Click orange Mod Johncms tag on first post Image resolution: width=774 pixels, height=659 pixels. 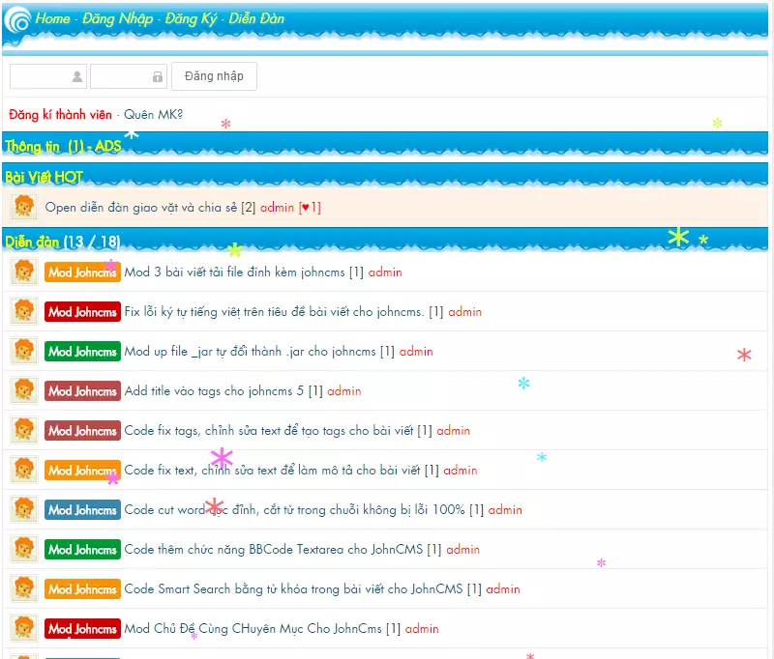pos(82,272)
